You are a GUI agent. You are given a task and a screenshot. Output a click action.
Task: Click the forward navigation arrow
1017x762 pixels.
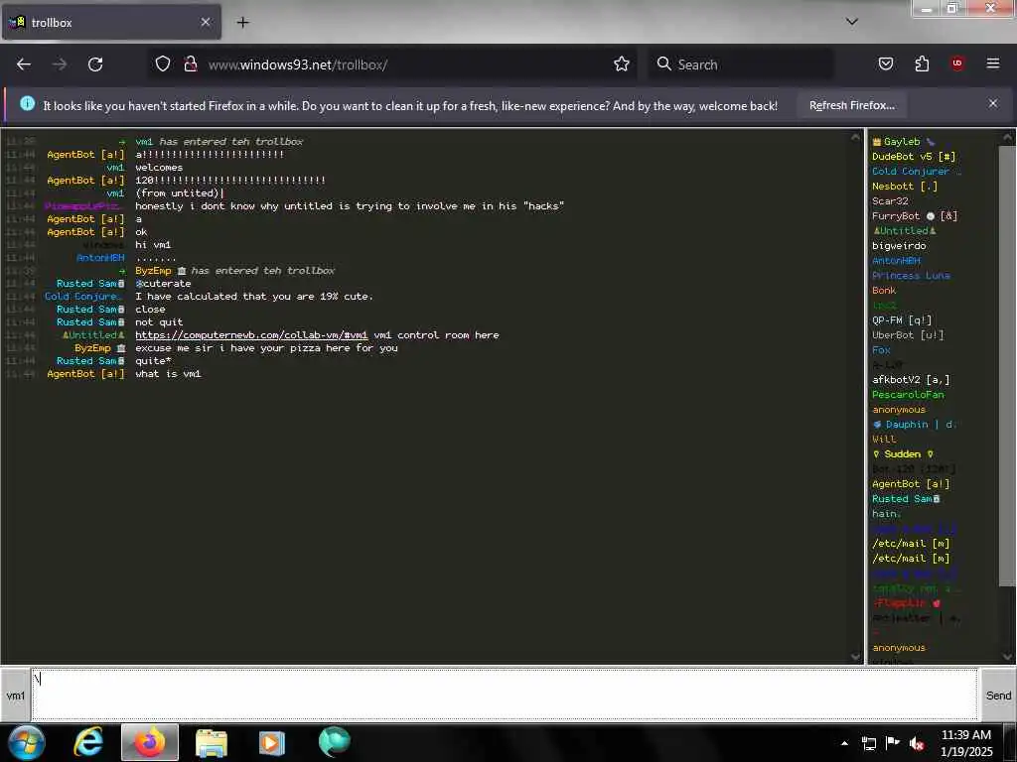click(x=59, y=64)
